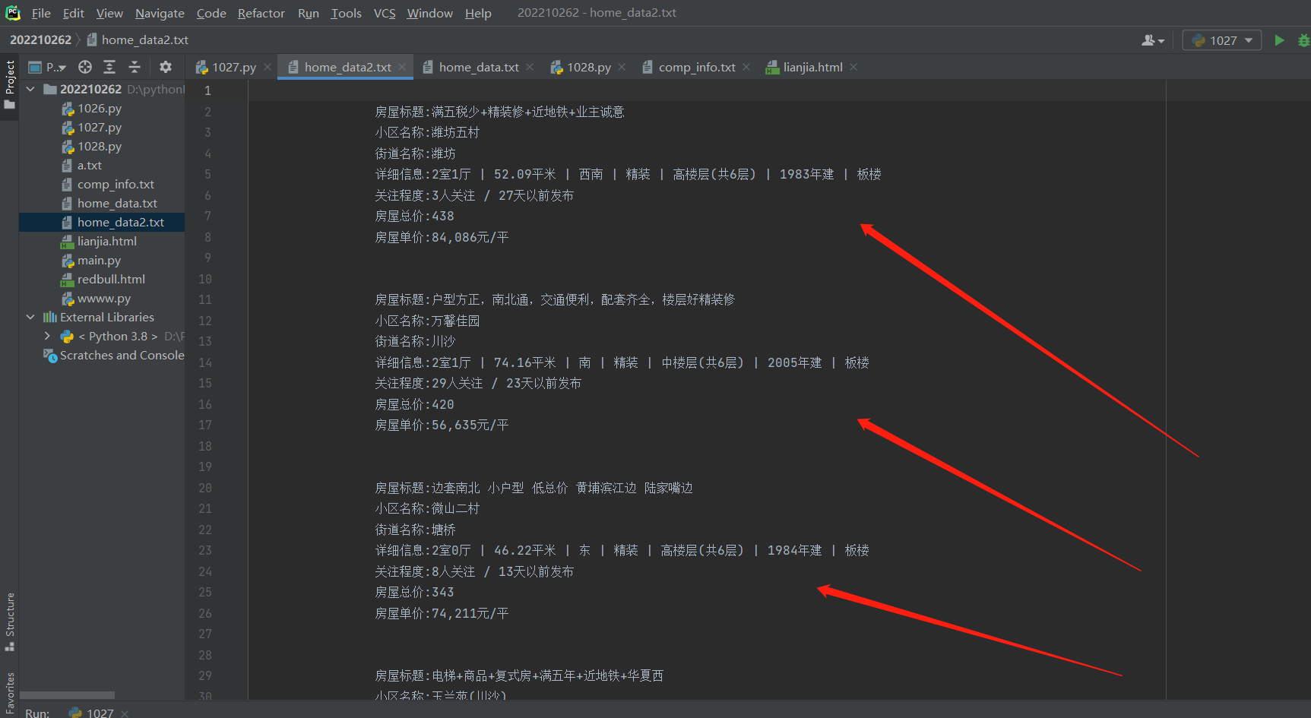Open the user account dropdown icon
The image size is (1311, 718).
(x=1153, y=40)
